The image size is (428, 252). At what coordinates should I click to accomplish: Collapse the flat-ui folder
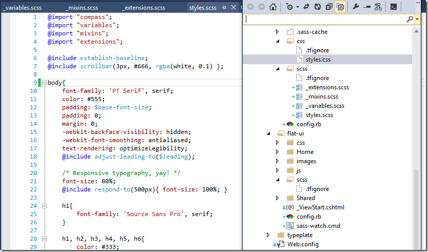(268, 133)
